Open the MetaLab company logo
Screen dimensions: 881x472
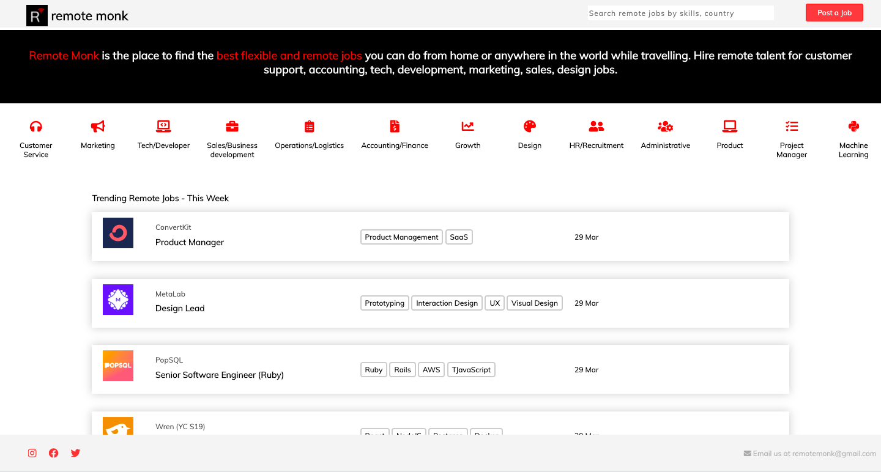point(118,300)
